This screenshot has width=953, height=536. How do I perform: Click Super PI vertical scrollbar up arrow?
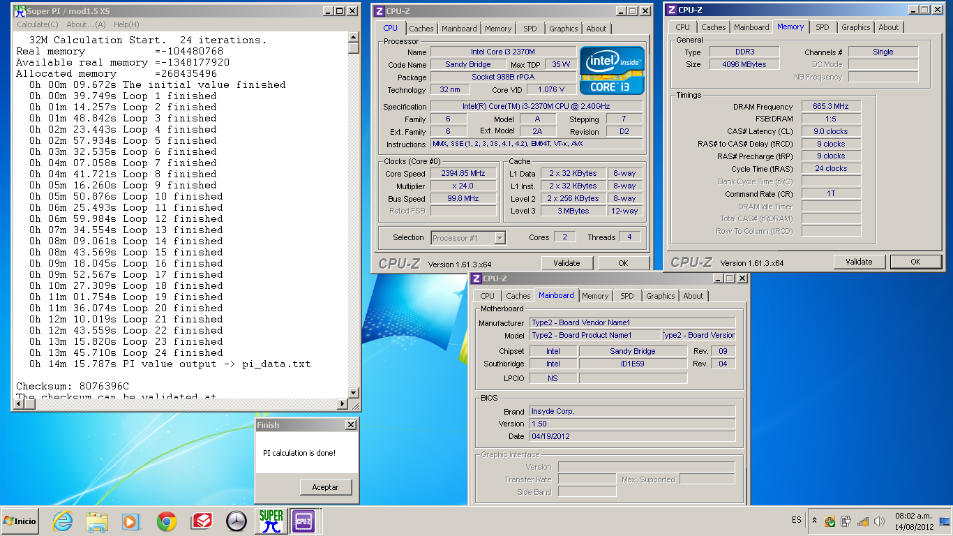click(x=354, y=37)
